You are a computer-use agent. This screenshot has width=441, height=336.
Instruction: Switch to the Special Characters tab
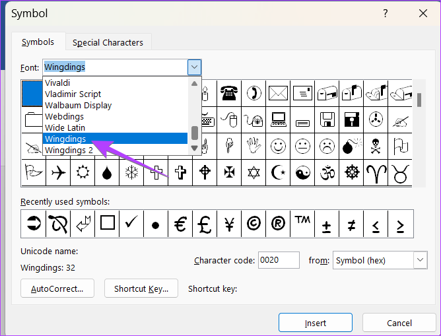108,42
